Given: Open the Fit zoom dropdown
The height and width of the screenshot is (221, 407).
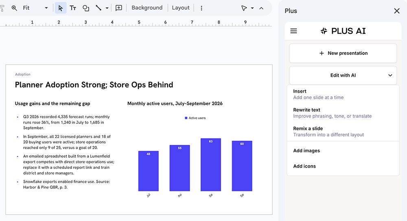Looking at the screenshot, I should coord(35,8).
